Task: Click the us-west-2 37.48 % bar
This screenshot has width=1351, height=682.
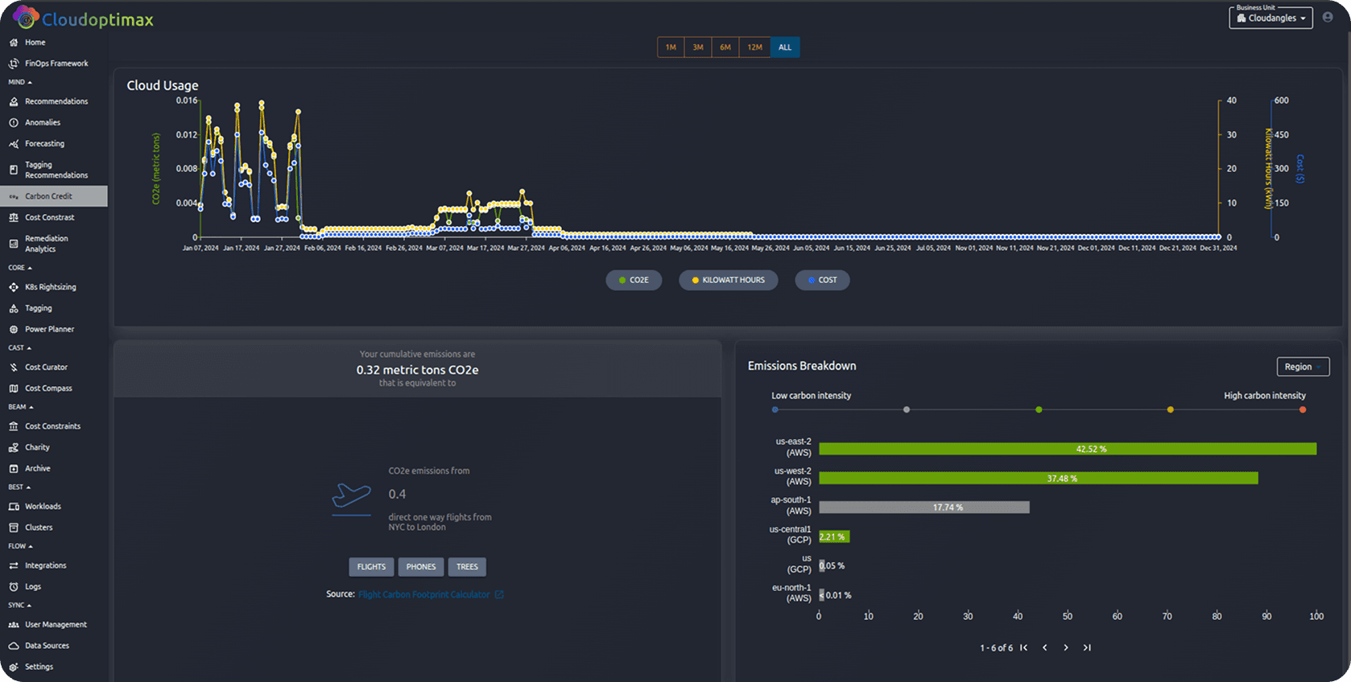Action: tap(1039, 478)
